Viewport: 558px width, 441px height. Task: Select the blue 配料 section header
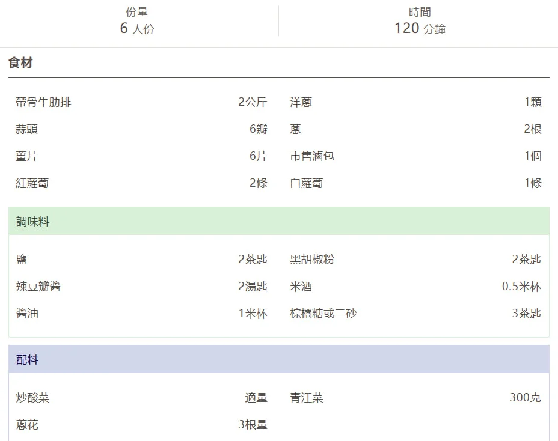[27, 360]
